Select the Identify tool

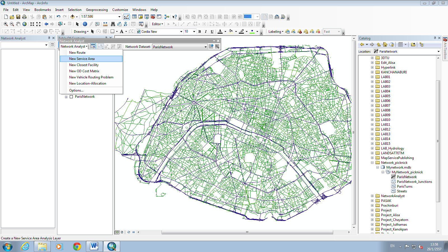pyautogui.click(x=85, y=24)
